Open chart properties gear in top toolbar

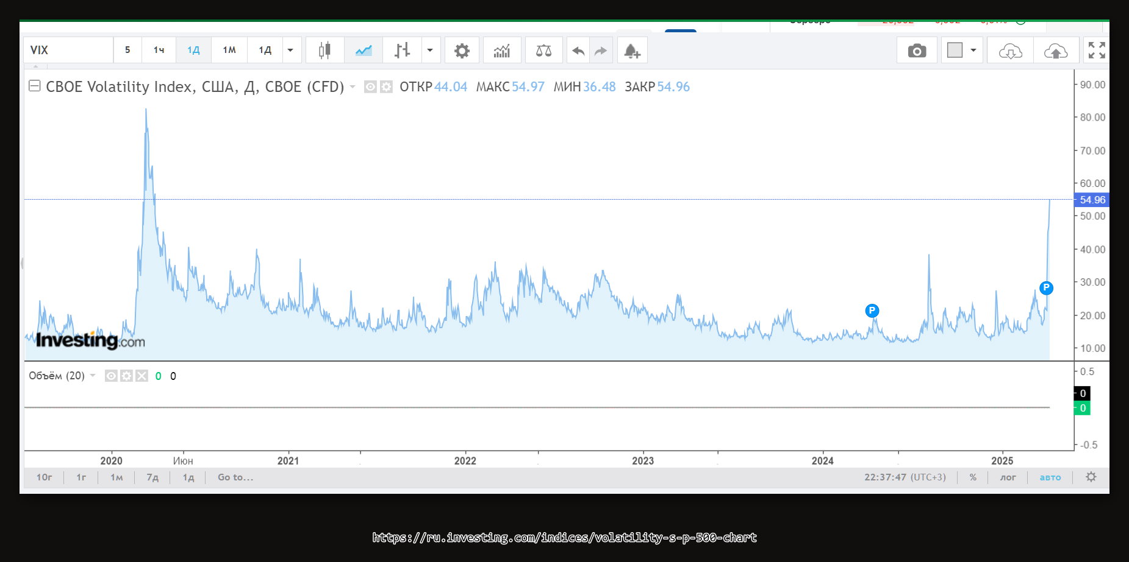point(462,51)
